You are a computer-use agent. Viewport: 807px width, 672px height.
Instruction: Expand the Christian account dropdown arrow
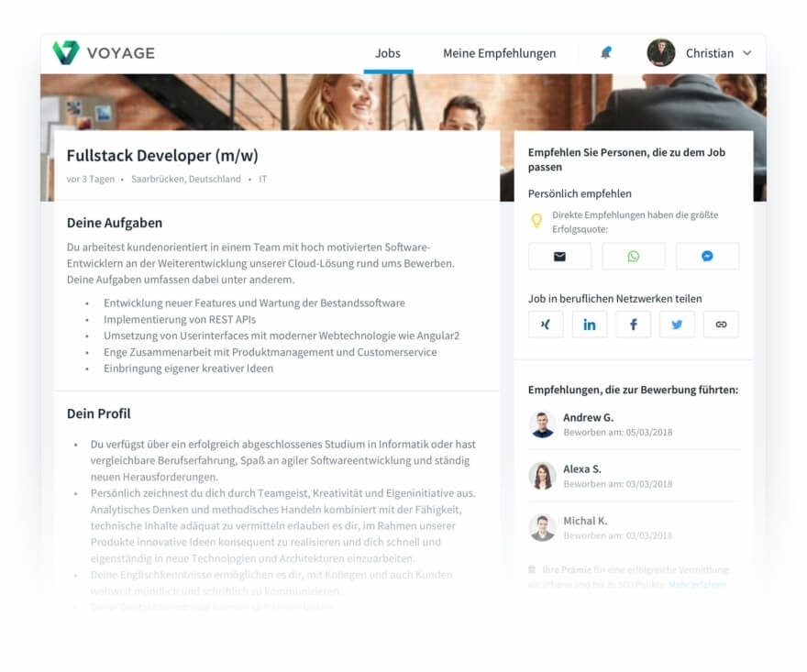point(747,53)
